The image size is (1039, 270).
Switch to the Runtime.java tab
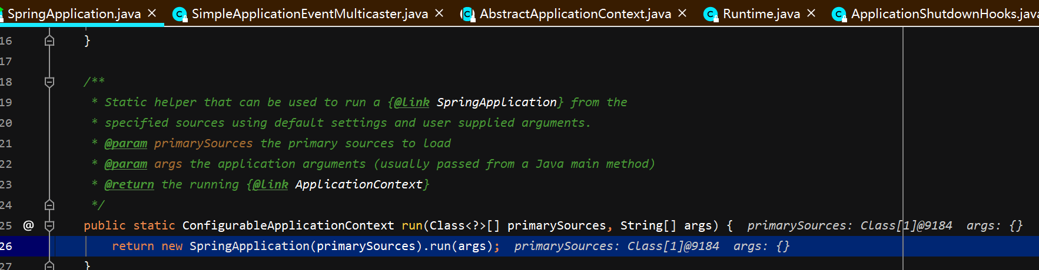click(x=761, y=14)
